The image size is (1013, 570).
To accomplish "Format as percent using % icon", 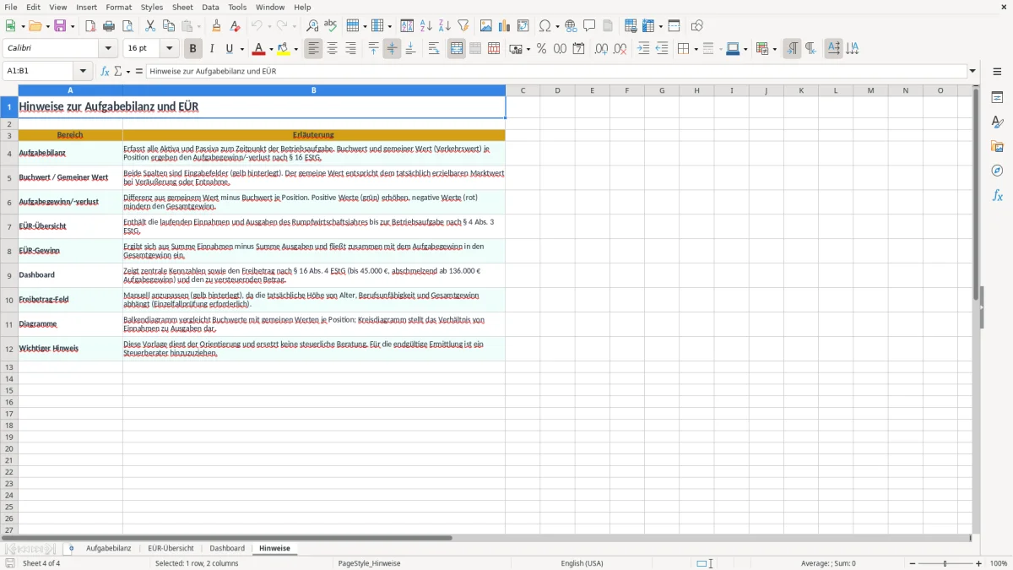I will pyautogui.click(x=541, y=49).
